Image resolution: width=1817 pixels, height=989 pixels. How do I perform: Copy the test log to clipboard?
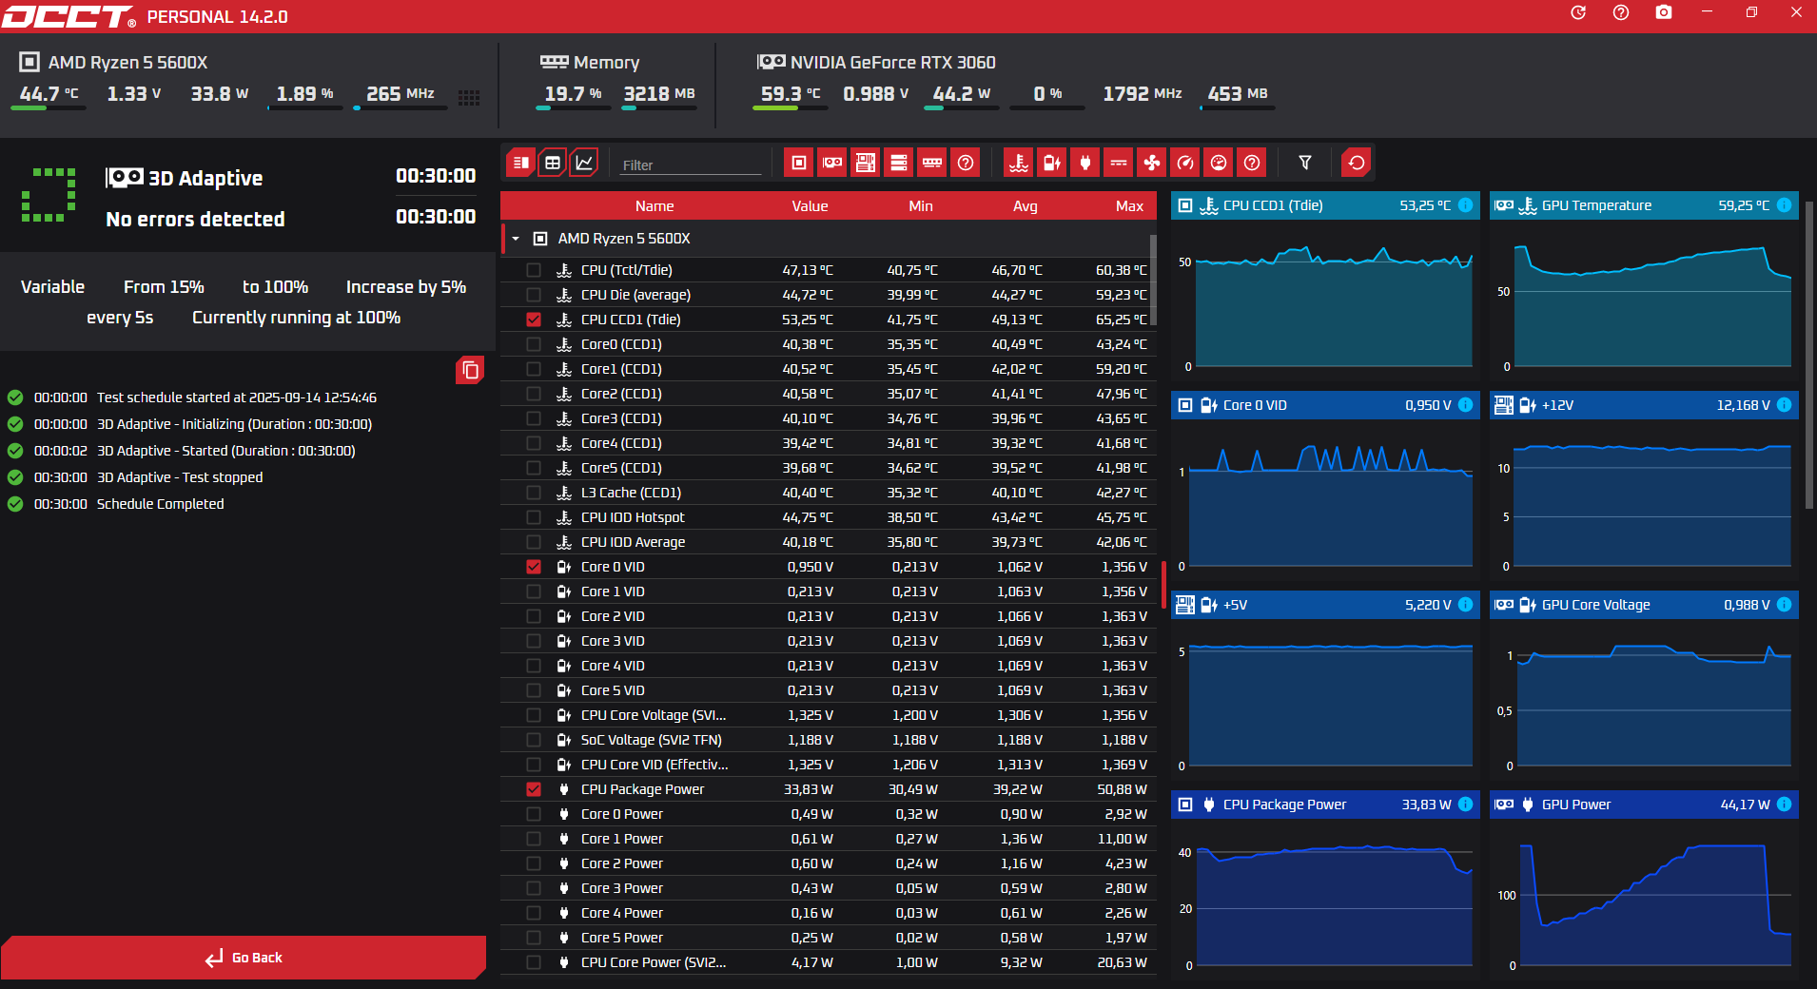[x=470, y=370]
